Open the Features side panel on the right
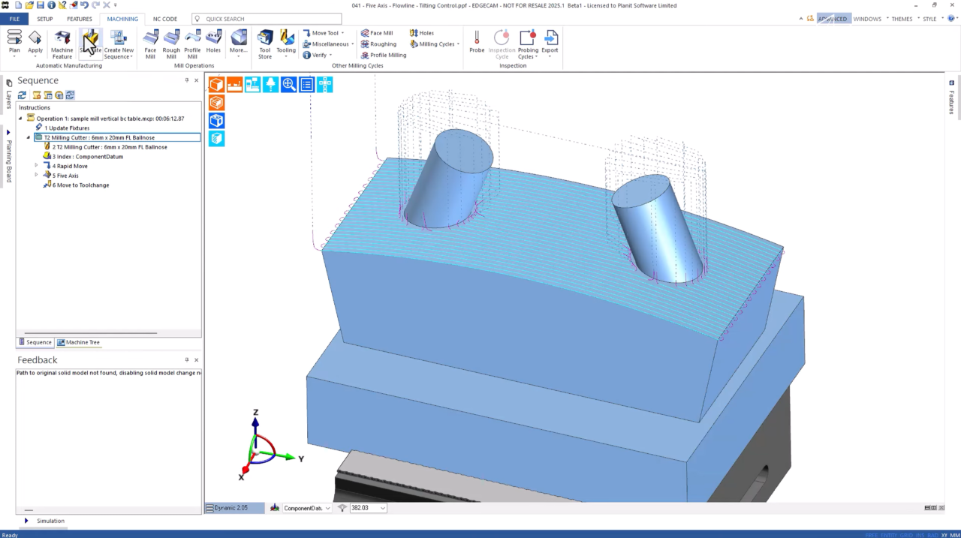Screen dimensions: 961x538 pos(951,98)
